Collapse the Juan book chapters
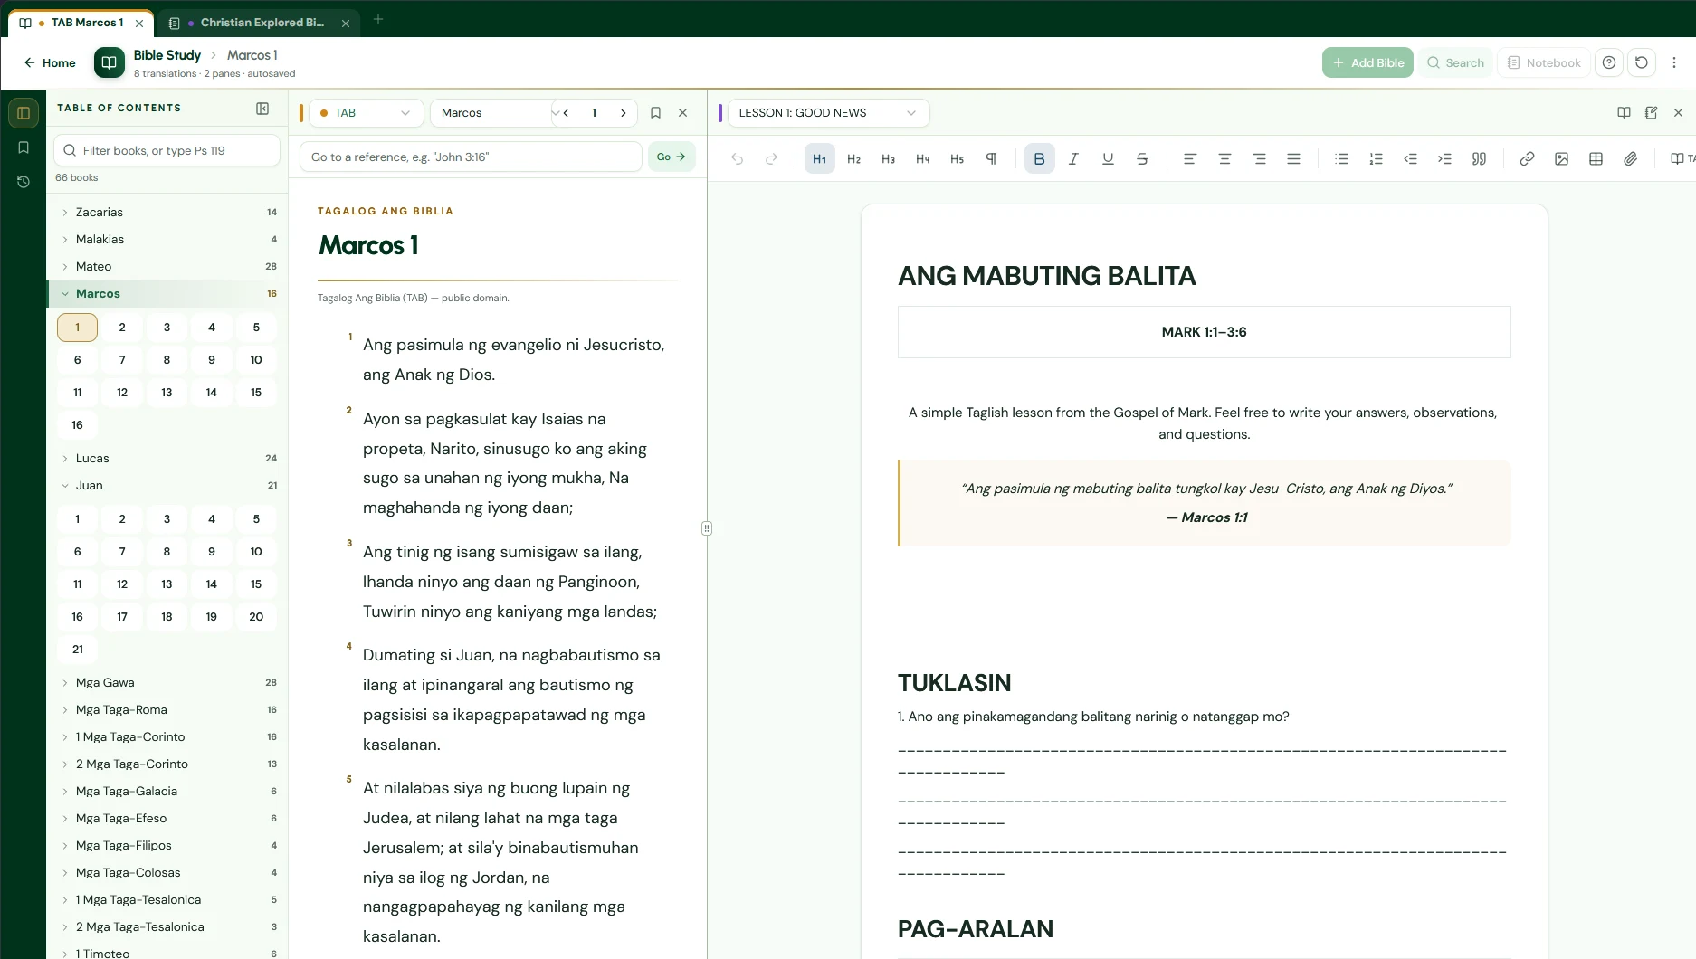 click(x=167, y=485)
